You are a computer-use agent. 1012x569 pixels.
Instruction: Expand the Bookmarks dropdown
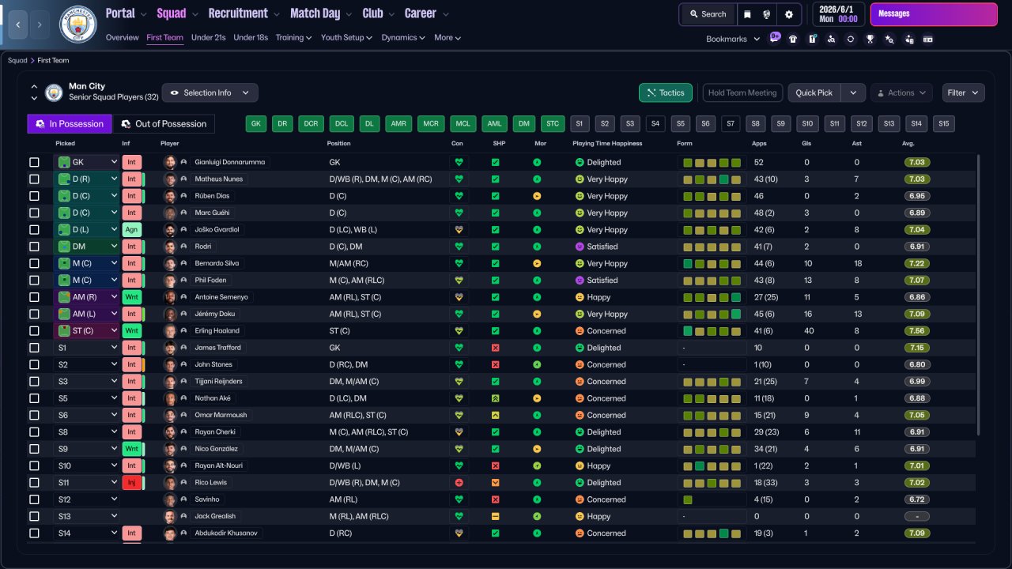pyautogui.click(x=733, y=39)
